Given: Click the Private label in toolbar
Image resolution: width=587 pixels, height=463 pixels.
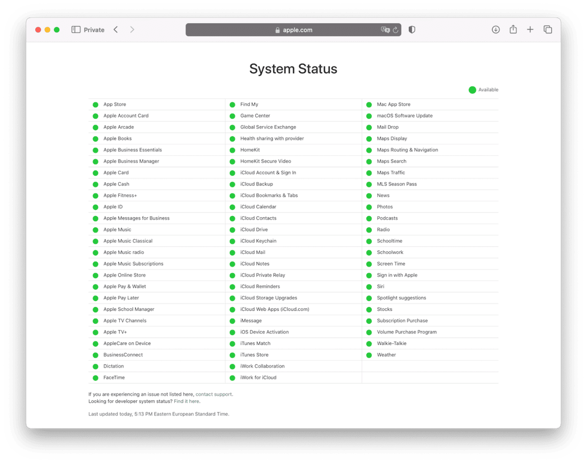Looking at the screenshot, I should (94, 30).
